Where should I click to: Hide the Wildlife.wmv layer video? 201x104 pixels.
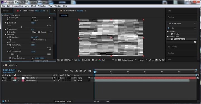pyautogui.click(x=3, y=80)
